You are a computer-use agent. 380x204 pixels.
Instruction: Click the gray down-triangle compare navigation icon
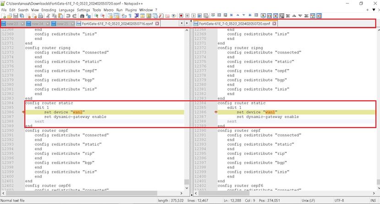[x=300, y=16]
